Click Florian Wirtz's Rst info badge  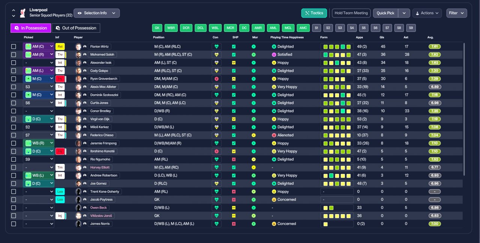(60, 46)
